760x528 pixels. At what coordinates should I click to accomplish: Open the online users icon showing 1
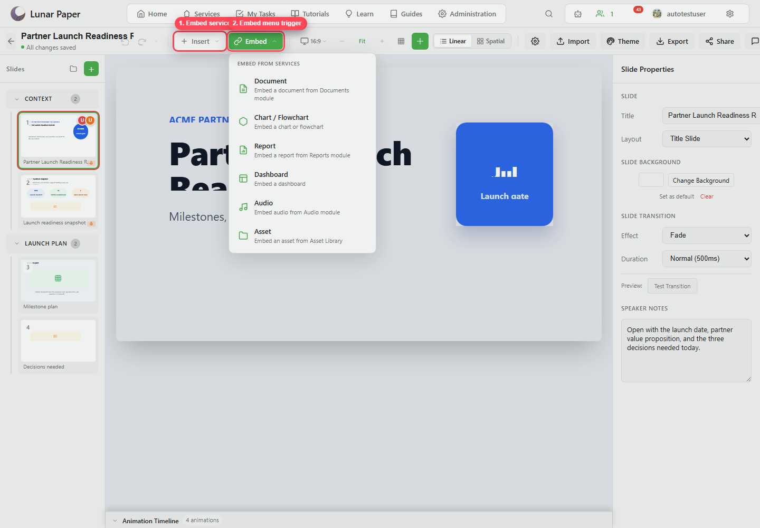pos(605,14)
